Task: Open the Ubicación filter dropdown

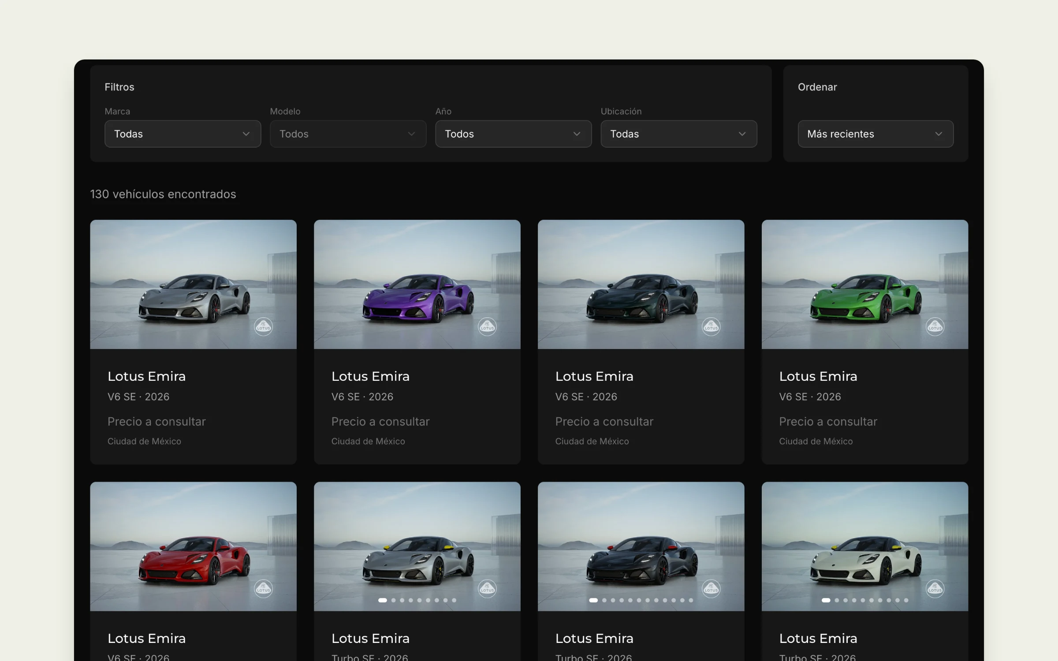Action: 678,134
